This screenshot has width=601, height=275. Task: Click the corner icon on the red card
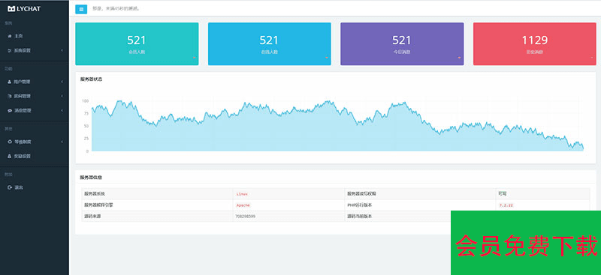[x=592, y=58]
